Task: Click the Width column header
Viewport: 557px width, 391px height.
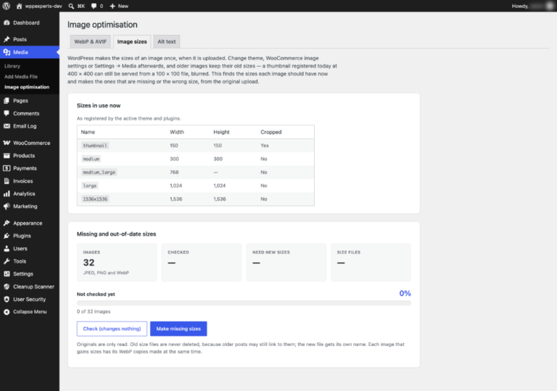Action: pos(177,132)
